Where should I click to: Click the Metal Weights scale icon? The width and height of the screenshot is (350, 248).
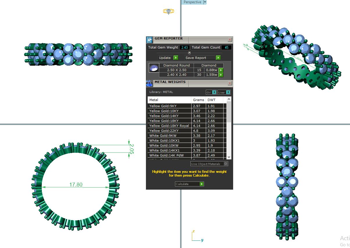coord(149,83)
